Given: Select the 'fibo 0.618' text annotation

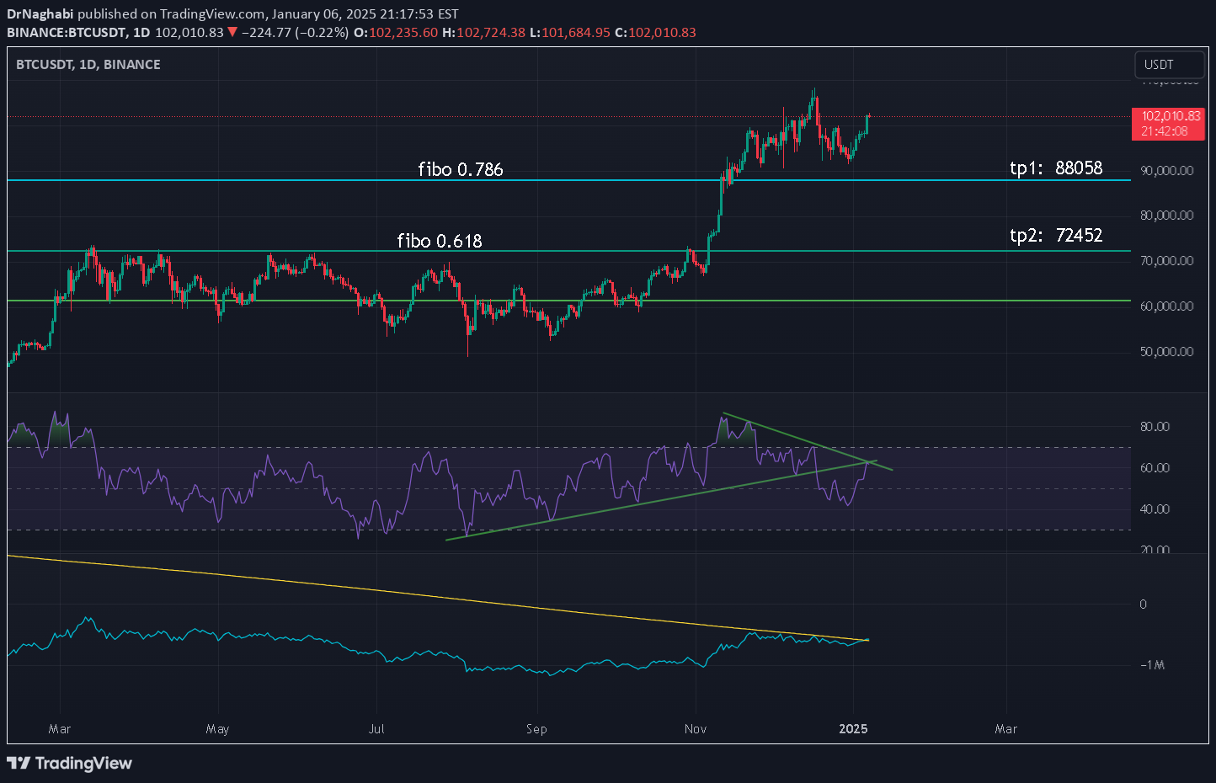Looking at the screenshot, I should coord(440,241).
